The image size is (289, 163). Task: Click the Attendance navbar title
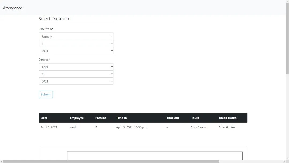click(13, 8)
